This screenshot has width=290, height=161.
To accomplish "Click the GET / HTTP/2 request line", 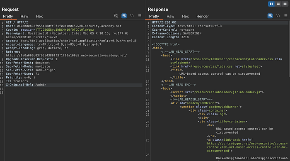I will (x=17, y=22).
